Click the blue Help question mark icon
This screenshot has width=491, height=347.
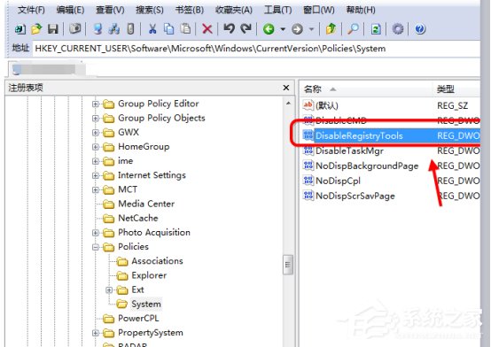(x=420, y=29)
